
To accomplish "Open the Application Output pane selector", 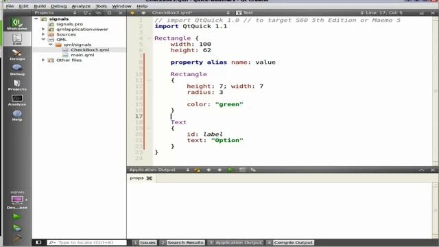I will 159,169.
